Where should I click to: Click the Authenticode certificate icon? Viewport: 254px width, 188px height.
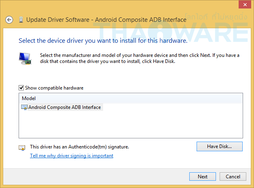pyautogui.click(x=22, y=148)
